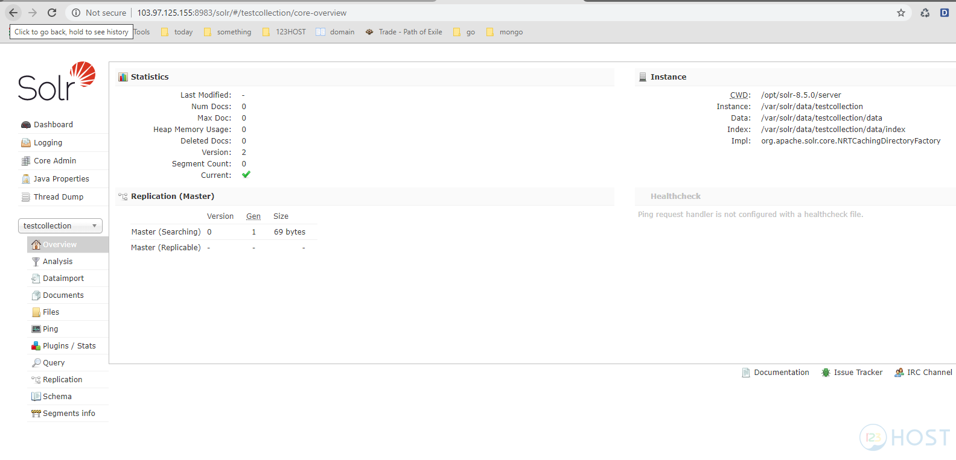This screenshot has height=460, width=956.
Task: Click the Logging notepad icon
Action: tap(26, 143)
